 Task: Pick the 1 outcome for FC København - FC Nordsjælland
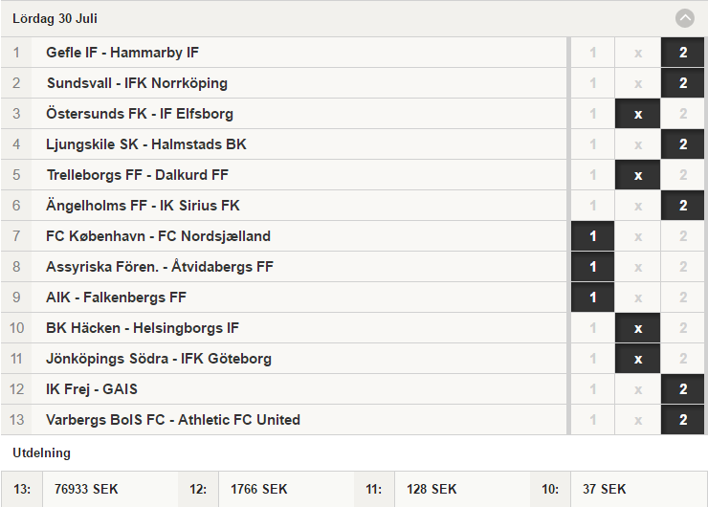point(592,236)
